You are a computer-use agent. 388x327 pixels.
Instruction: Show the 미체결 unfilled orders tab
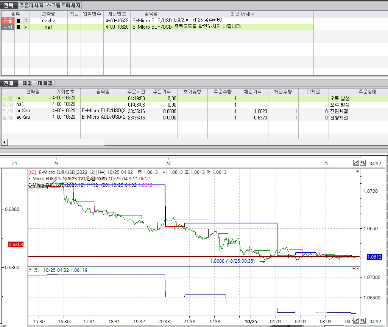[x=45, y=84]
